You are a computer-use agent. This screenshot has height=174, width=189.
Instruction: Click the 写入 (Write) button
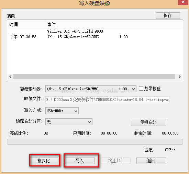tap(80, 161)
